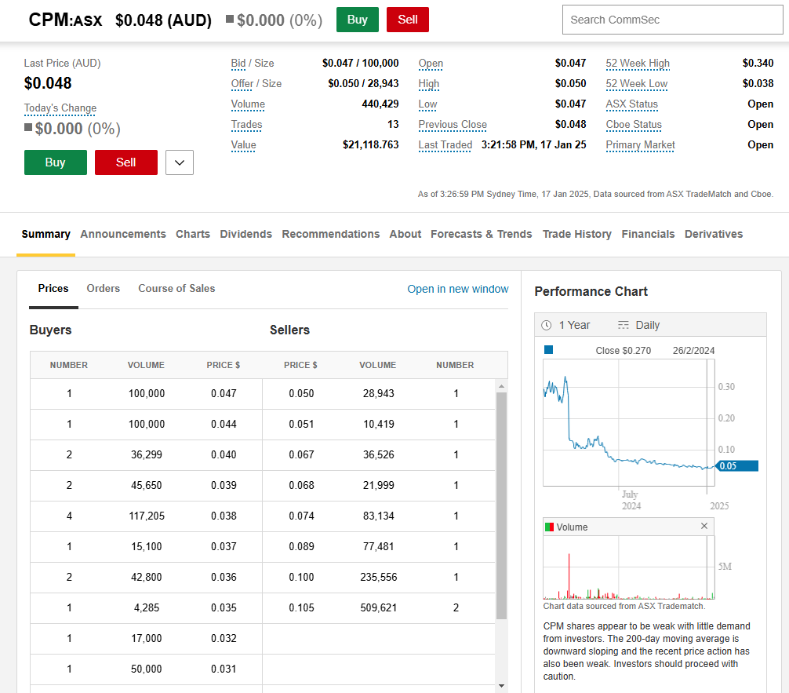The width and height of the screenshot is (789, 693).
Task: Click the High price label
Action: click(429, 84)
